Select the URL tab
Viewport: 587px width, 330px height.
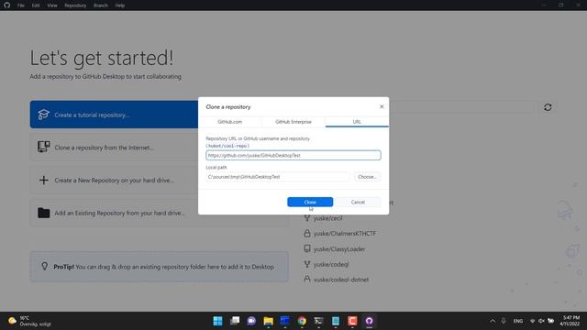click(x=357, y=122)
